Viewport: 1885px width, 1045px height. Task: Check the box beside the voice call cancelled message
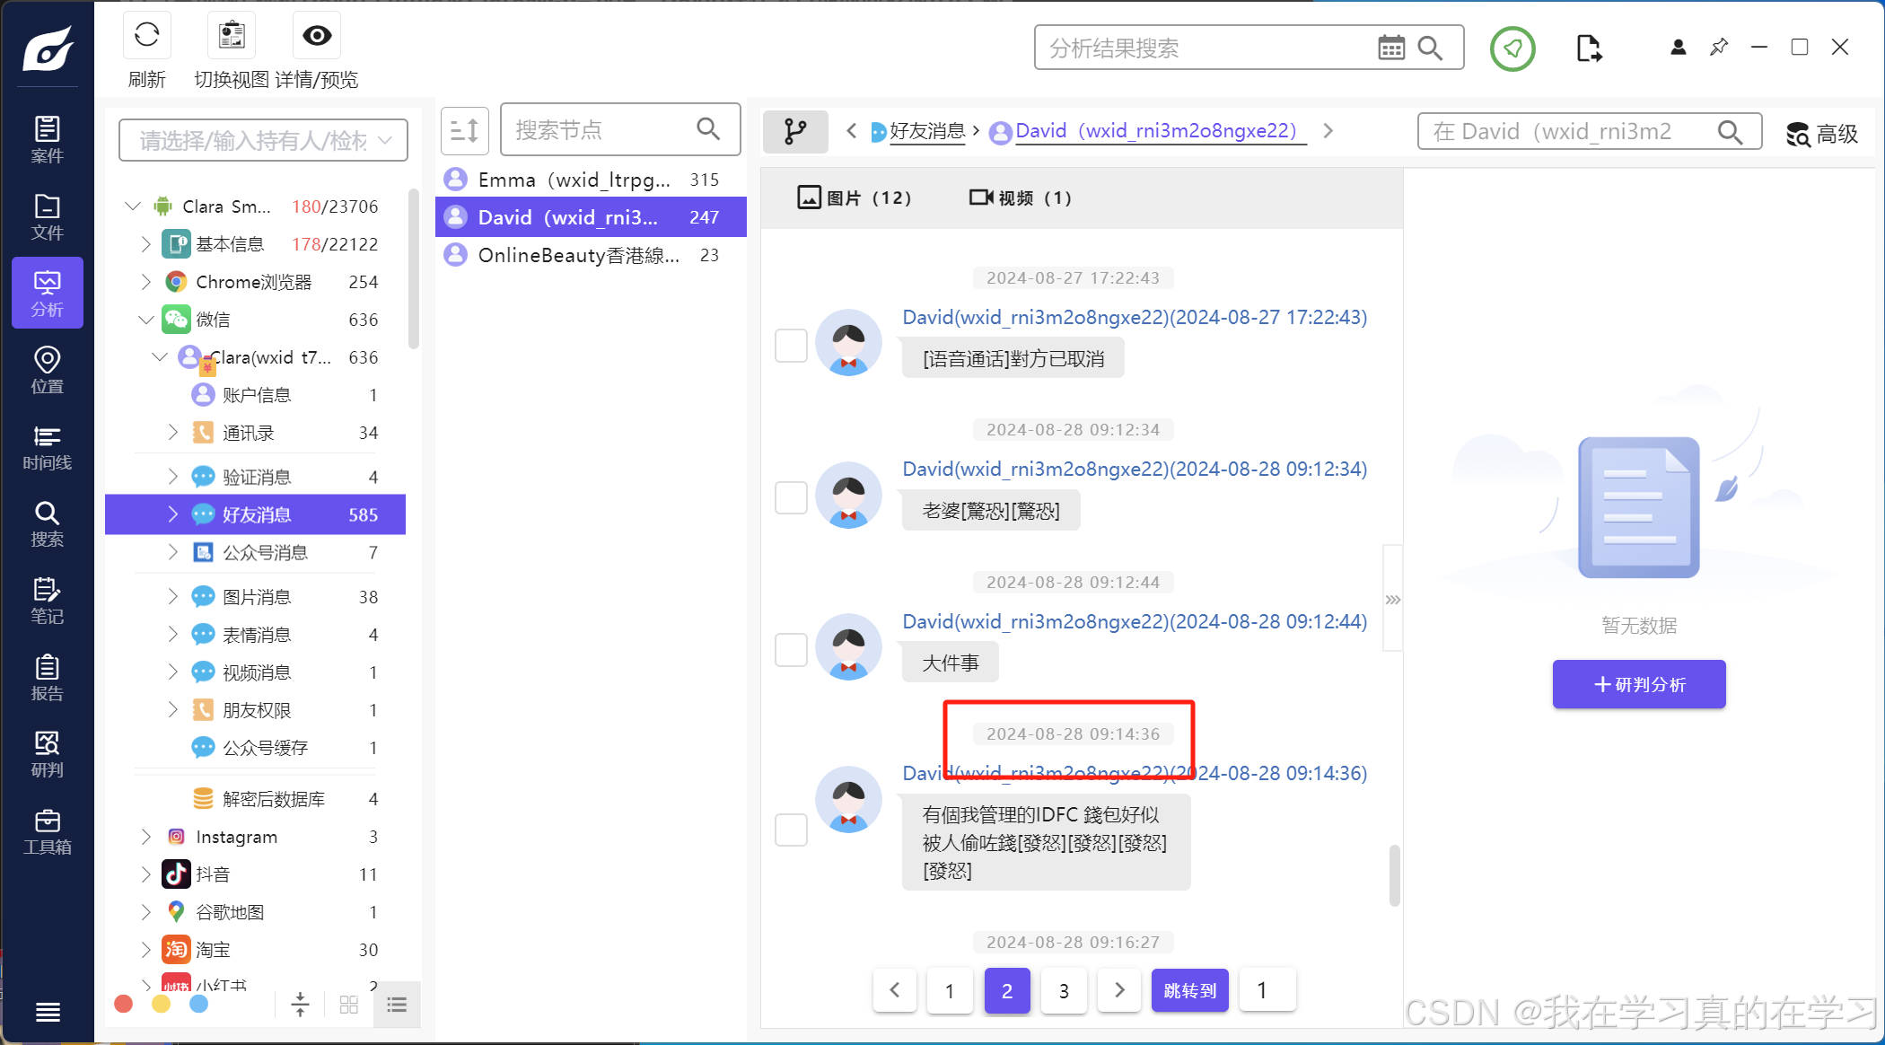pos(791,345)
